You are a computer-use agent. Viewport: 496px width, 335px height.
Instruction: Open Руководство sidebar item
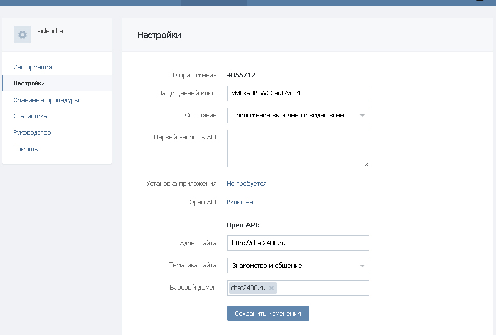[32, 133]
